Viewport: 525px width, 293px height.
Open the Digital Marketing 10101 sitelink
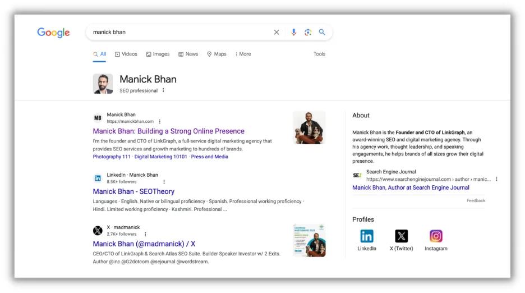coord(161,157)
